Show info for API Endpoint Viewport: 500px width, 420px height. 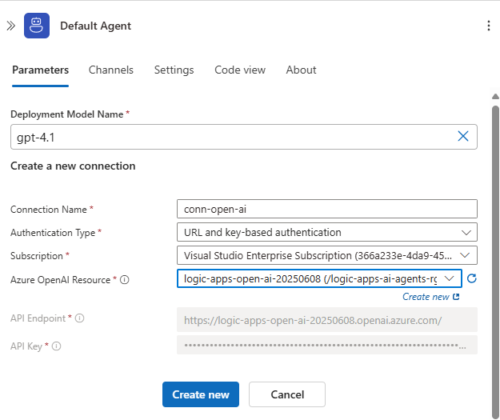pos(79,318)
